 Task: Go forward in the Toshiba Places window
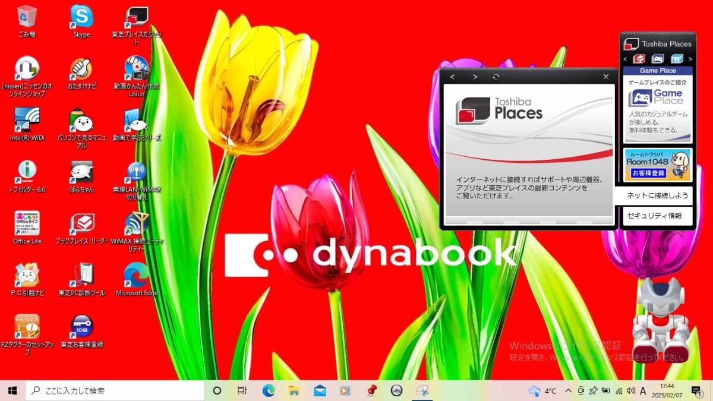tap(475, 77)
